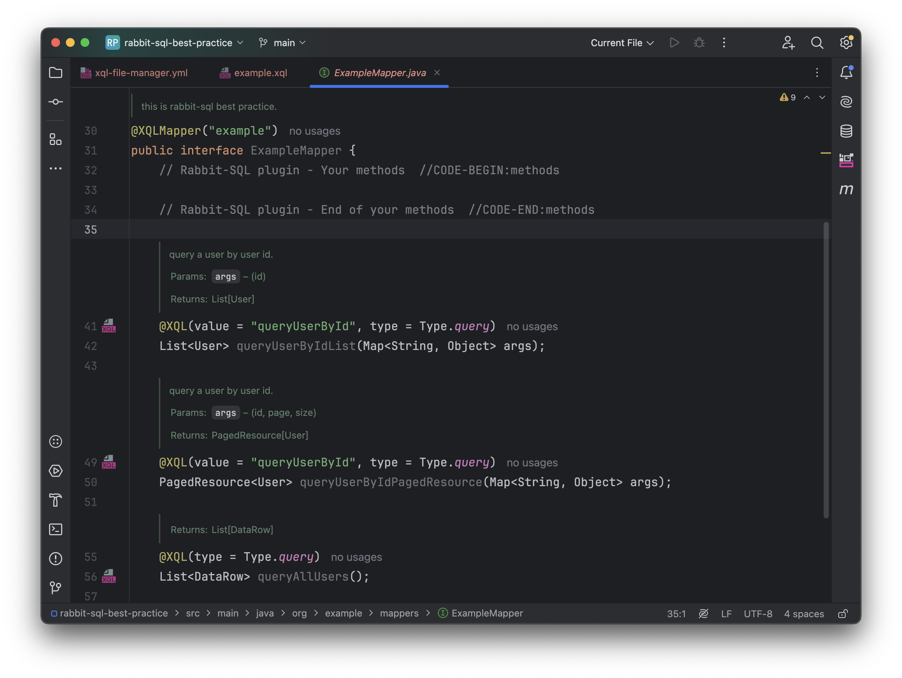Open the Services tool window icon
Screen dimensions: 902x678
tap(55, 442)
